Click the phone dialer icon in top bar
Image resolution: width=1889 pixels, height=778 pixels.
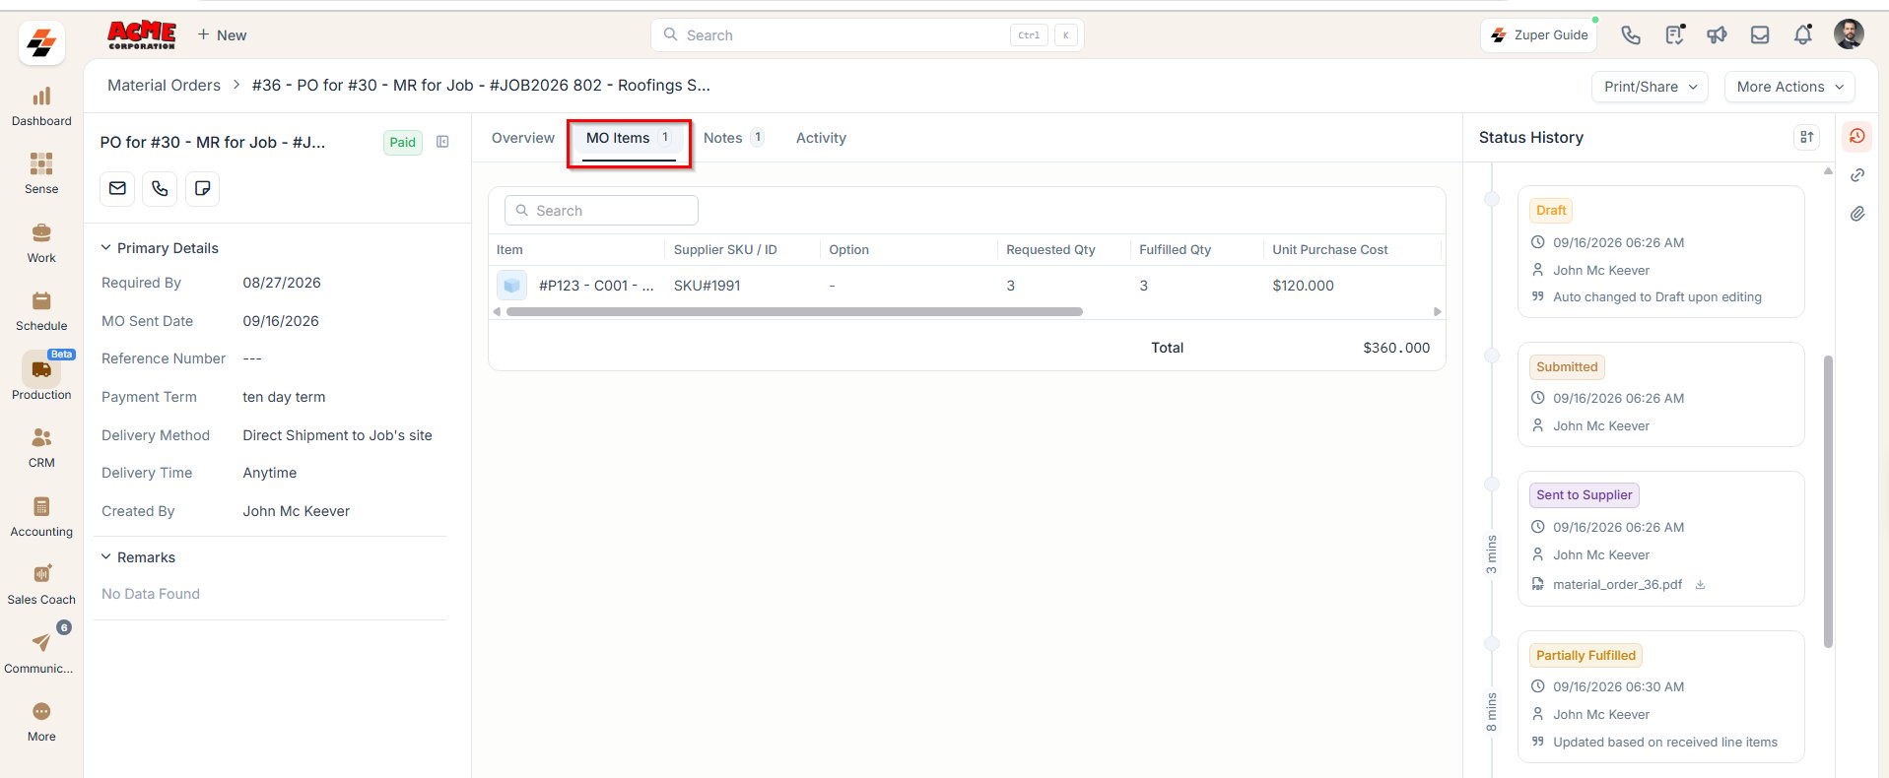point(1631,35)
